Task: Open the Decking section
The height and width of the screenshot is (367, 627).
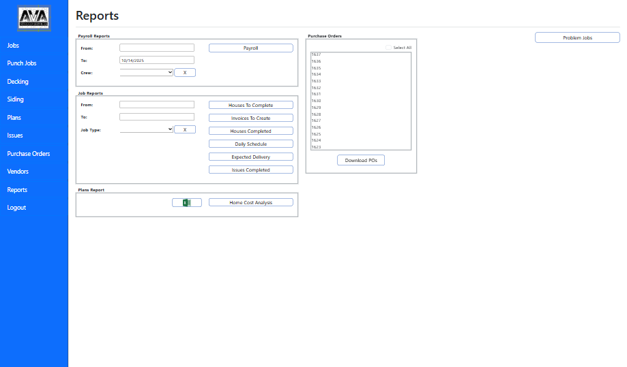Action: coord(18,82)
